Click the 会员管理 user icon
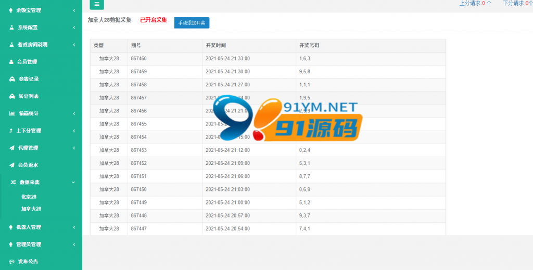 pos(11,62)
